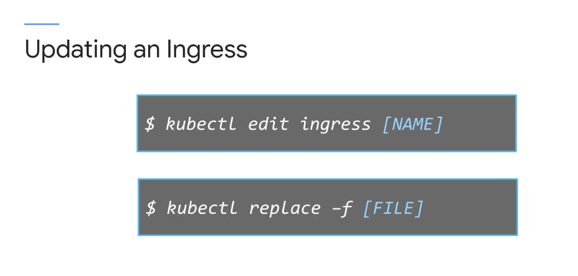Click the white gap between the two code boxes
This screenshot has height=276, width=578.
tap(327, 165)
